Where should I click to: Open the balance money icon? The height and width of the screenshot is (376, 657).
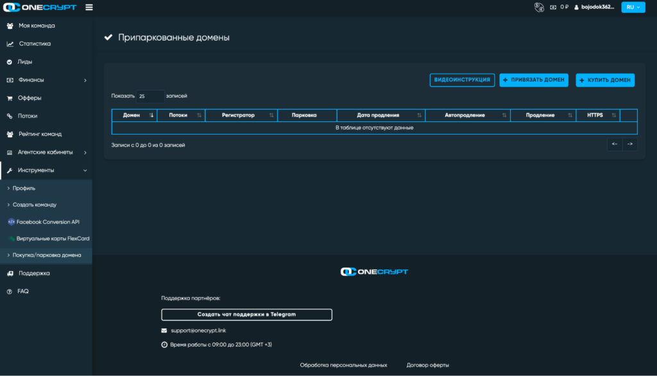click(553, 7)
